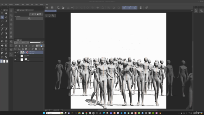Select the Hand move canvas tool
This screenshot has width=204, height=115.
[x=6, y=13]
